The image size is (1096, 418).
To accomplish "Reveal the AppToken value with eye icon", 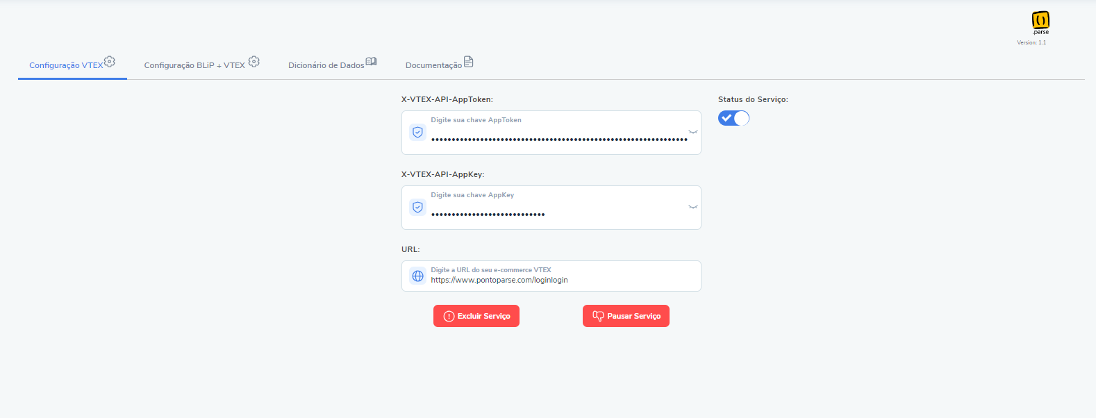I will (693, 132).
